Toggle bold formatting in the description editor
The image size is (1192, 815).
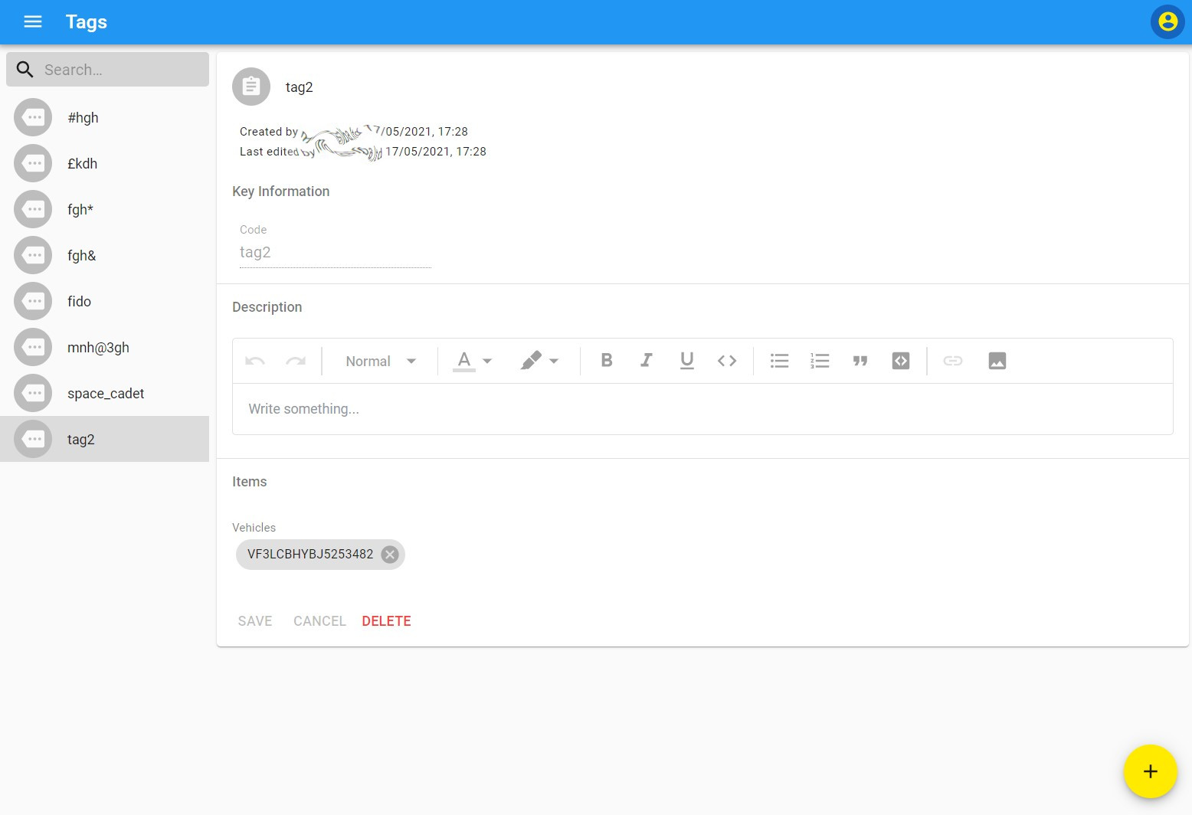(x=606, y=361)
